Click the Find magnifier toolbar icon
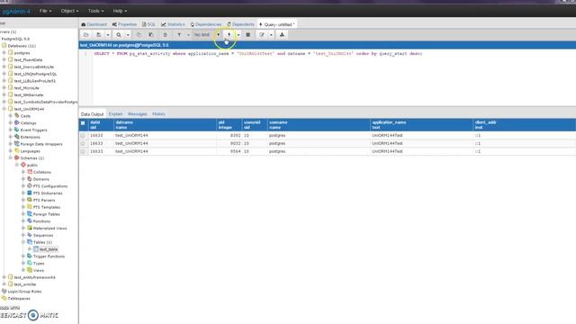The image size is (576, 324). tap(119, 35)
